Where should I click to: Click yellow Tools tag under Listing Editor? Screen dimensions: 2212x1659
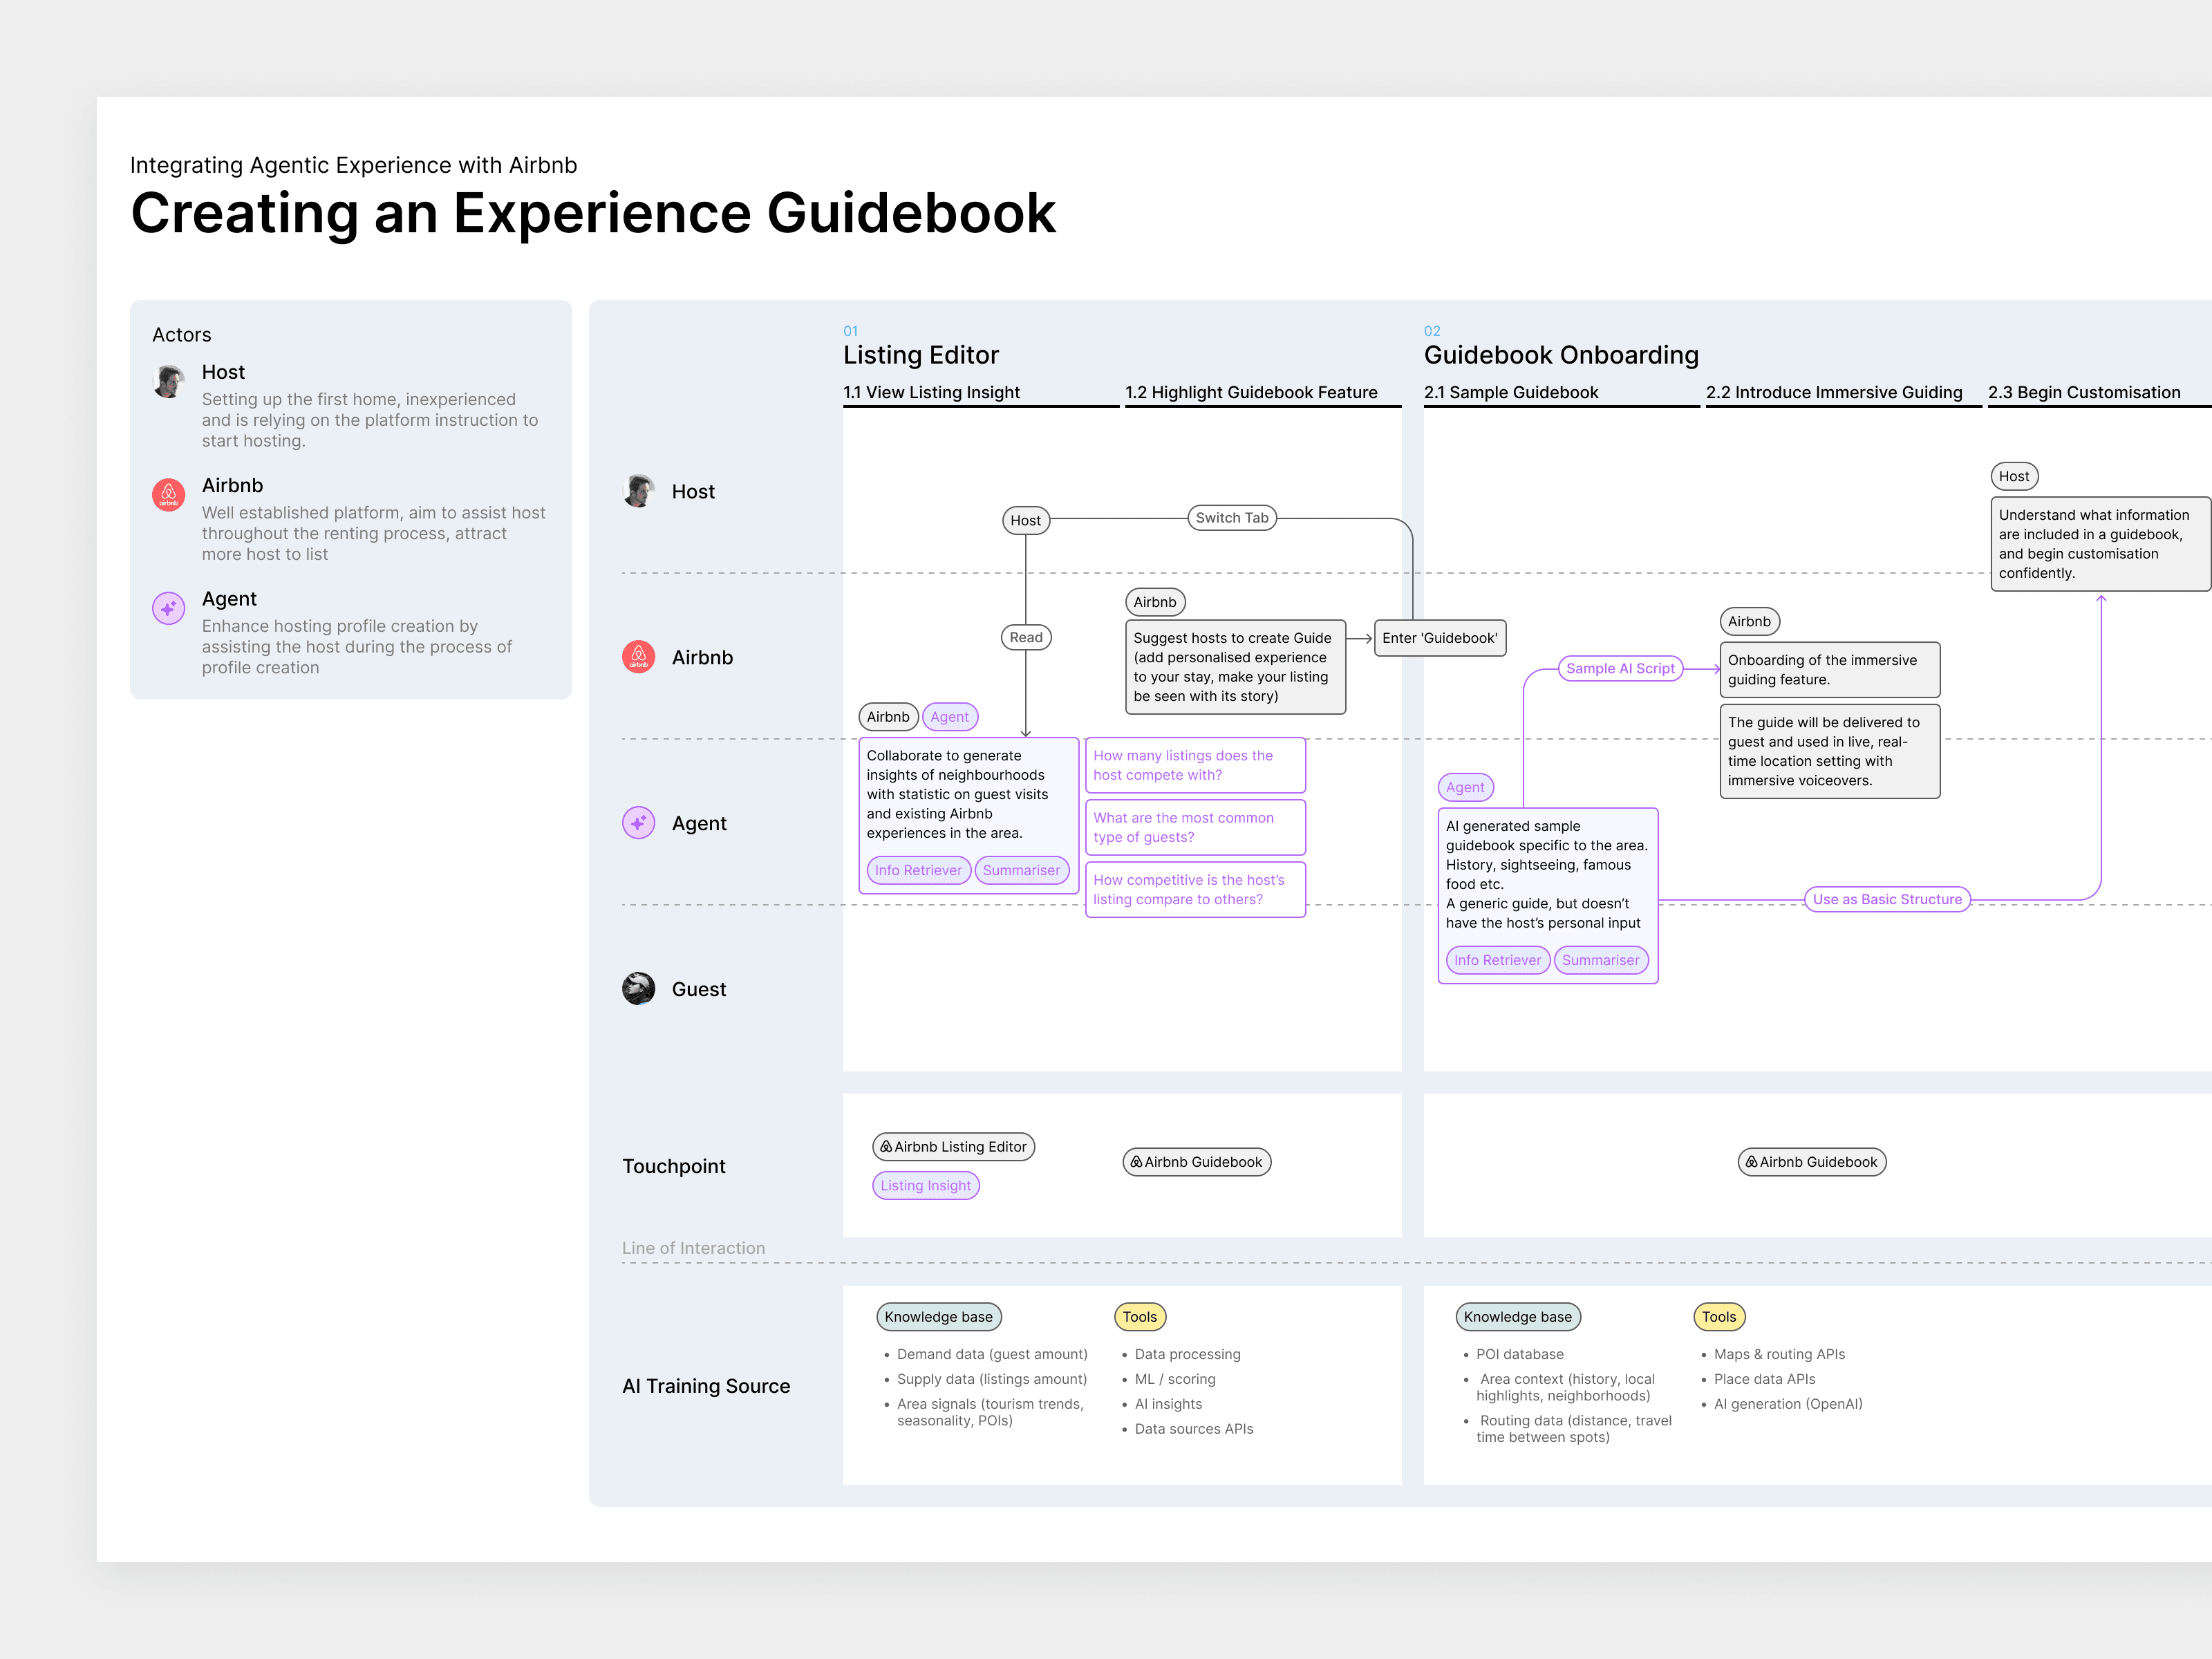click(1139, 1317)
